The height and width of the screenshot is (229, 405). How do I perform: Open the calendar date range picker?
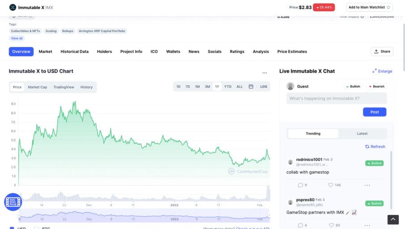251,87
